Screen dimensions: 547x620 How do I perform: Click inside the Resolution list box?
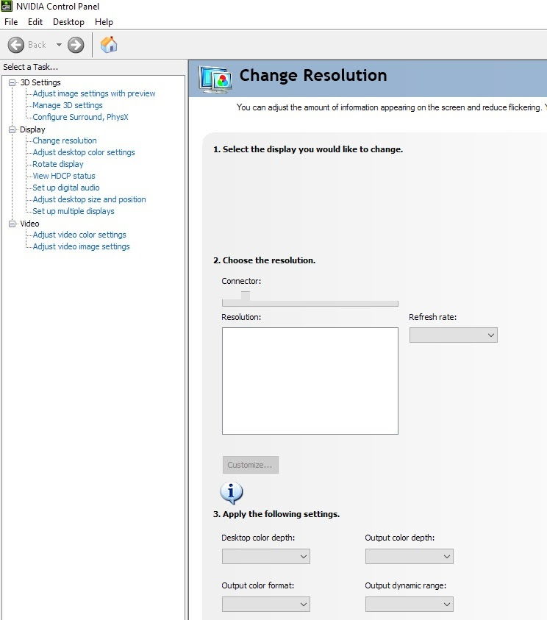(x=310, y=381)
